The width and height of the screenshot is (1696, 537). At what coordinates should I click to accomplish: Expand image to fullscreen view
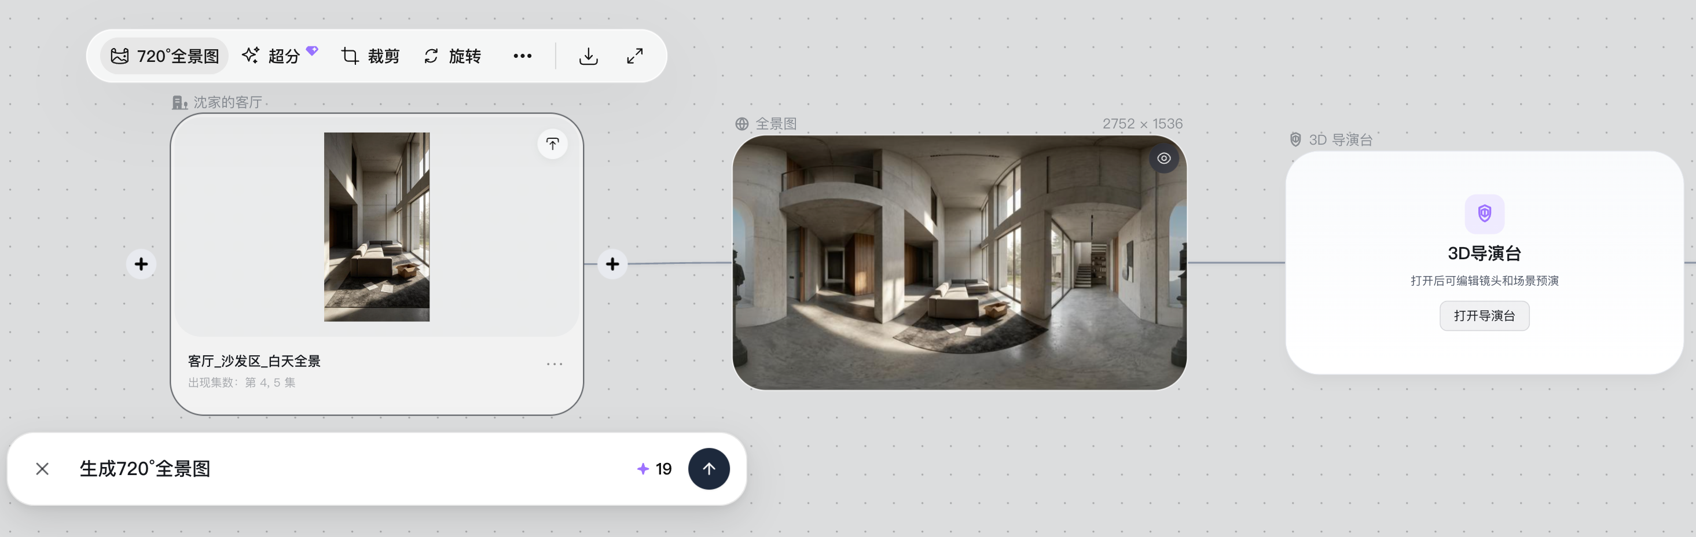pyautogui.click(x=634, y=56)
